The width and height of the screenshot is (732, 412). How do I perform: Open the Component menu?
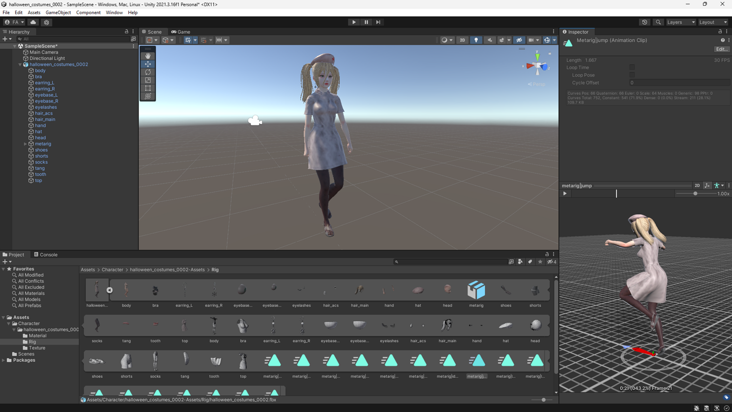(x=88, y=13)
